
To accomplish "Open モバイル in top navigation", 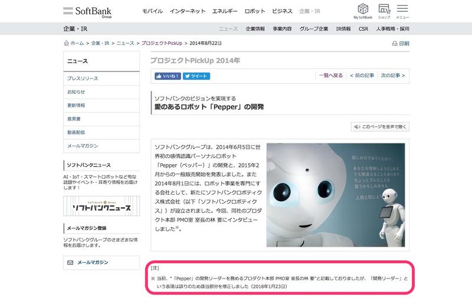I will coord(152,11).
